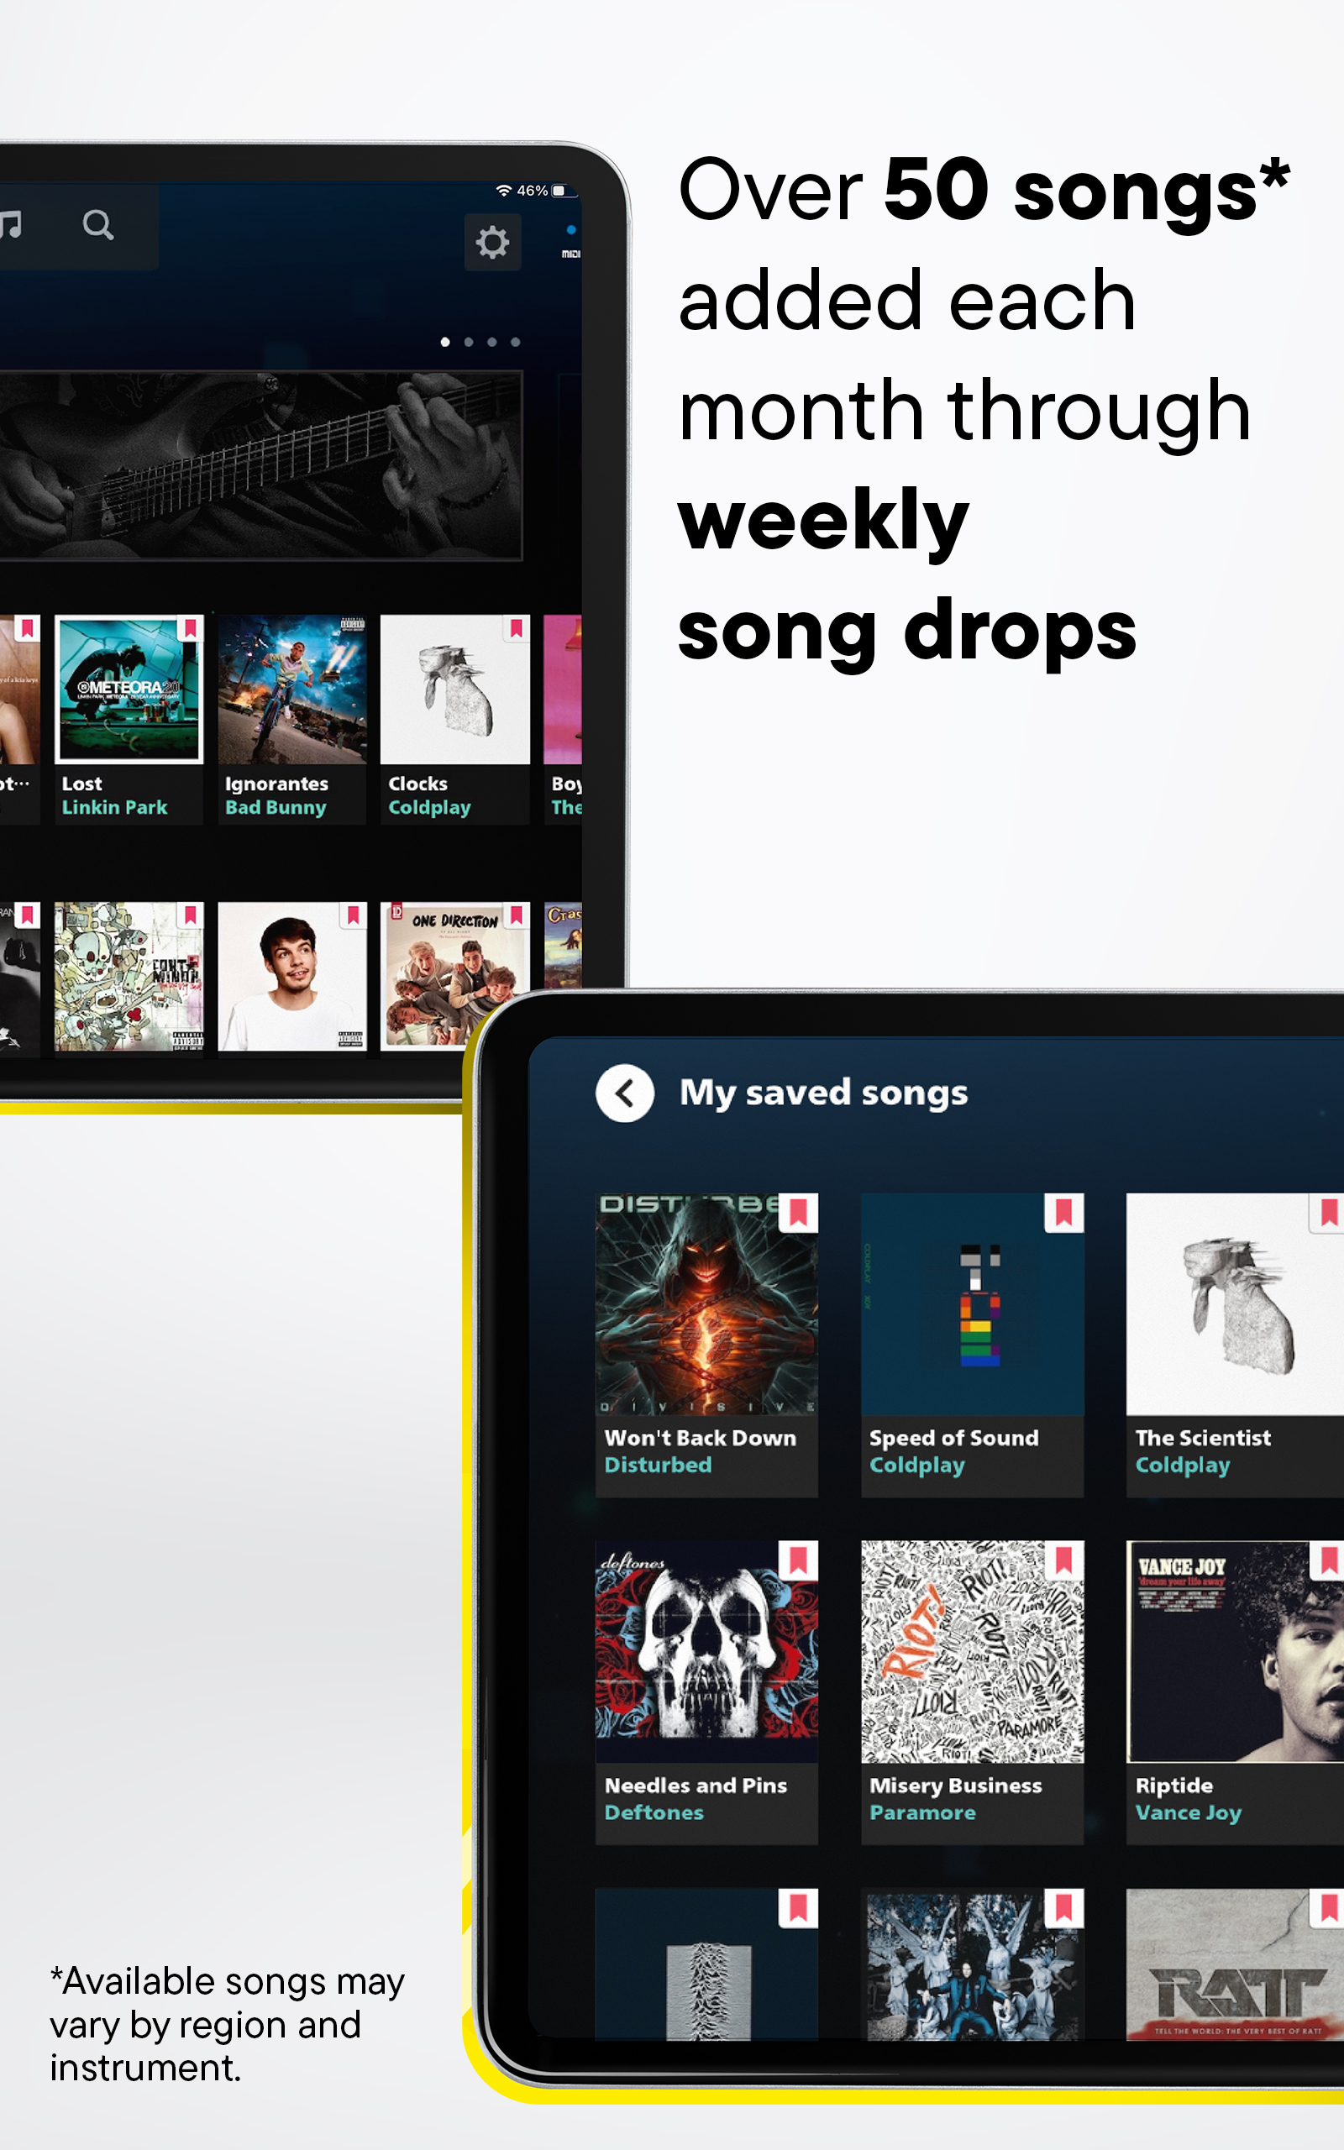Tap the search magnifier icon

click(97, 225)
